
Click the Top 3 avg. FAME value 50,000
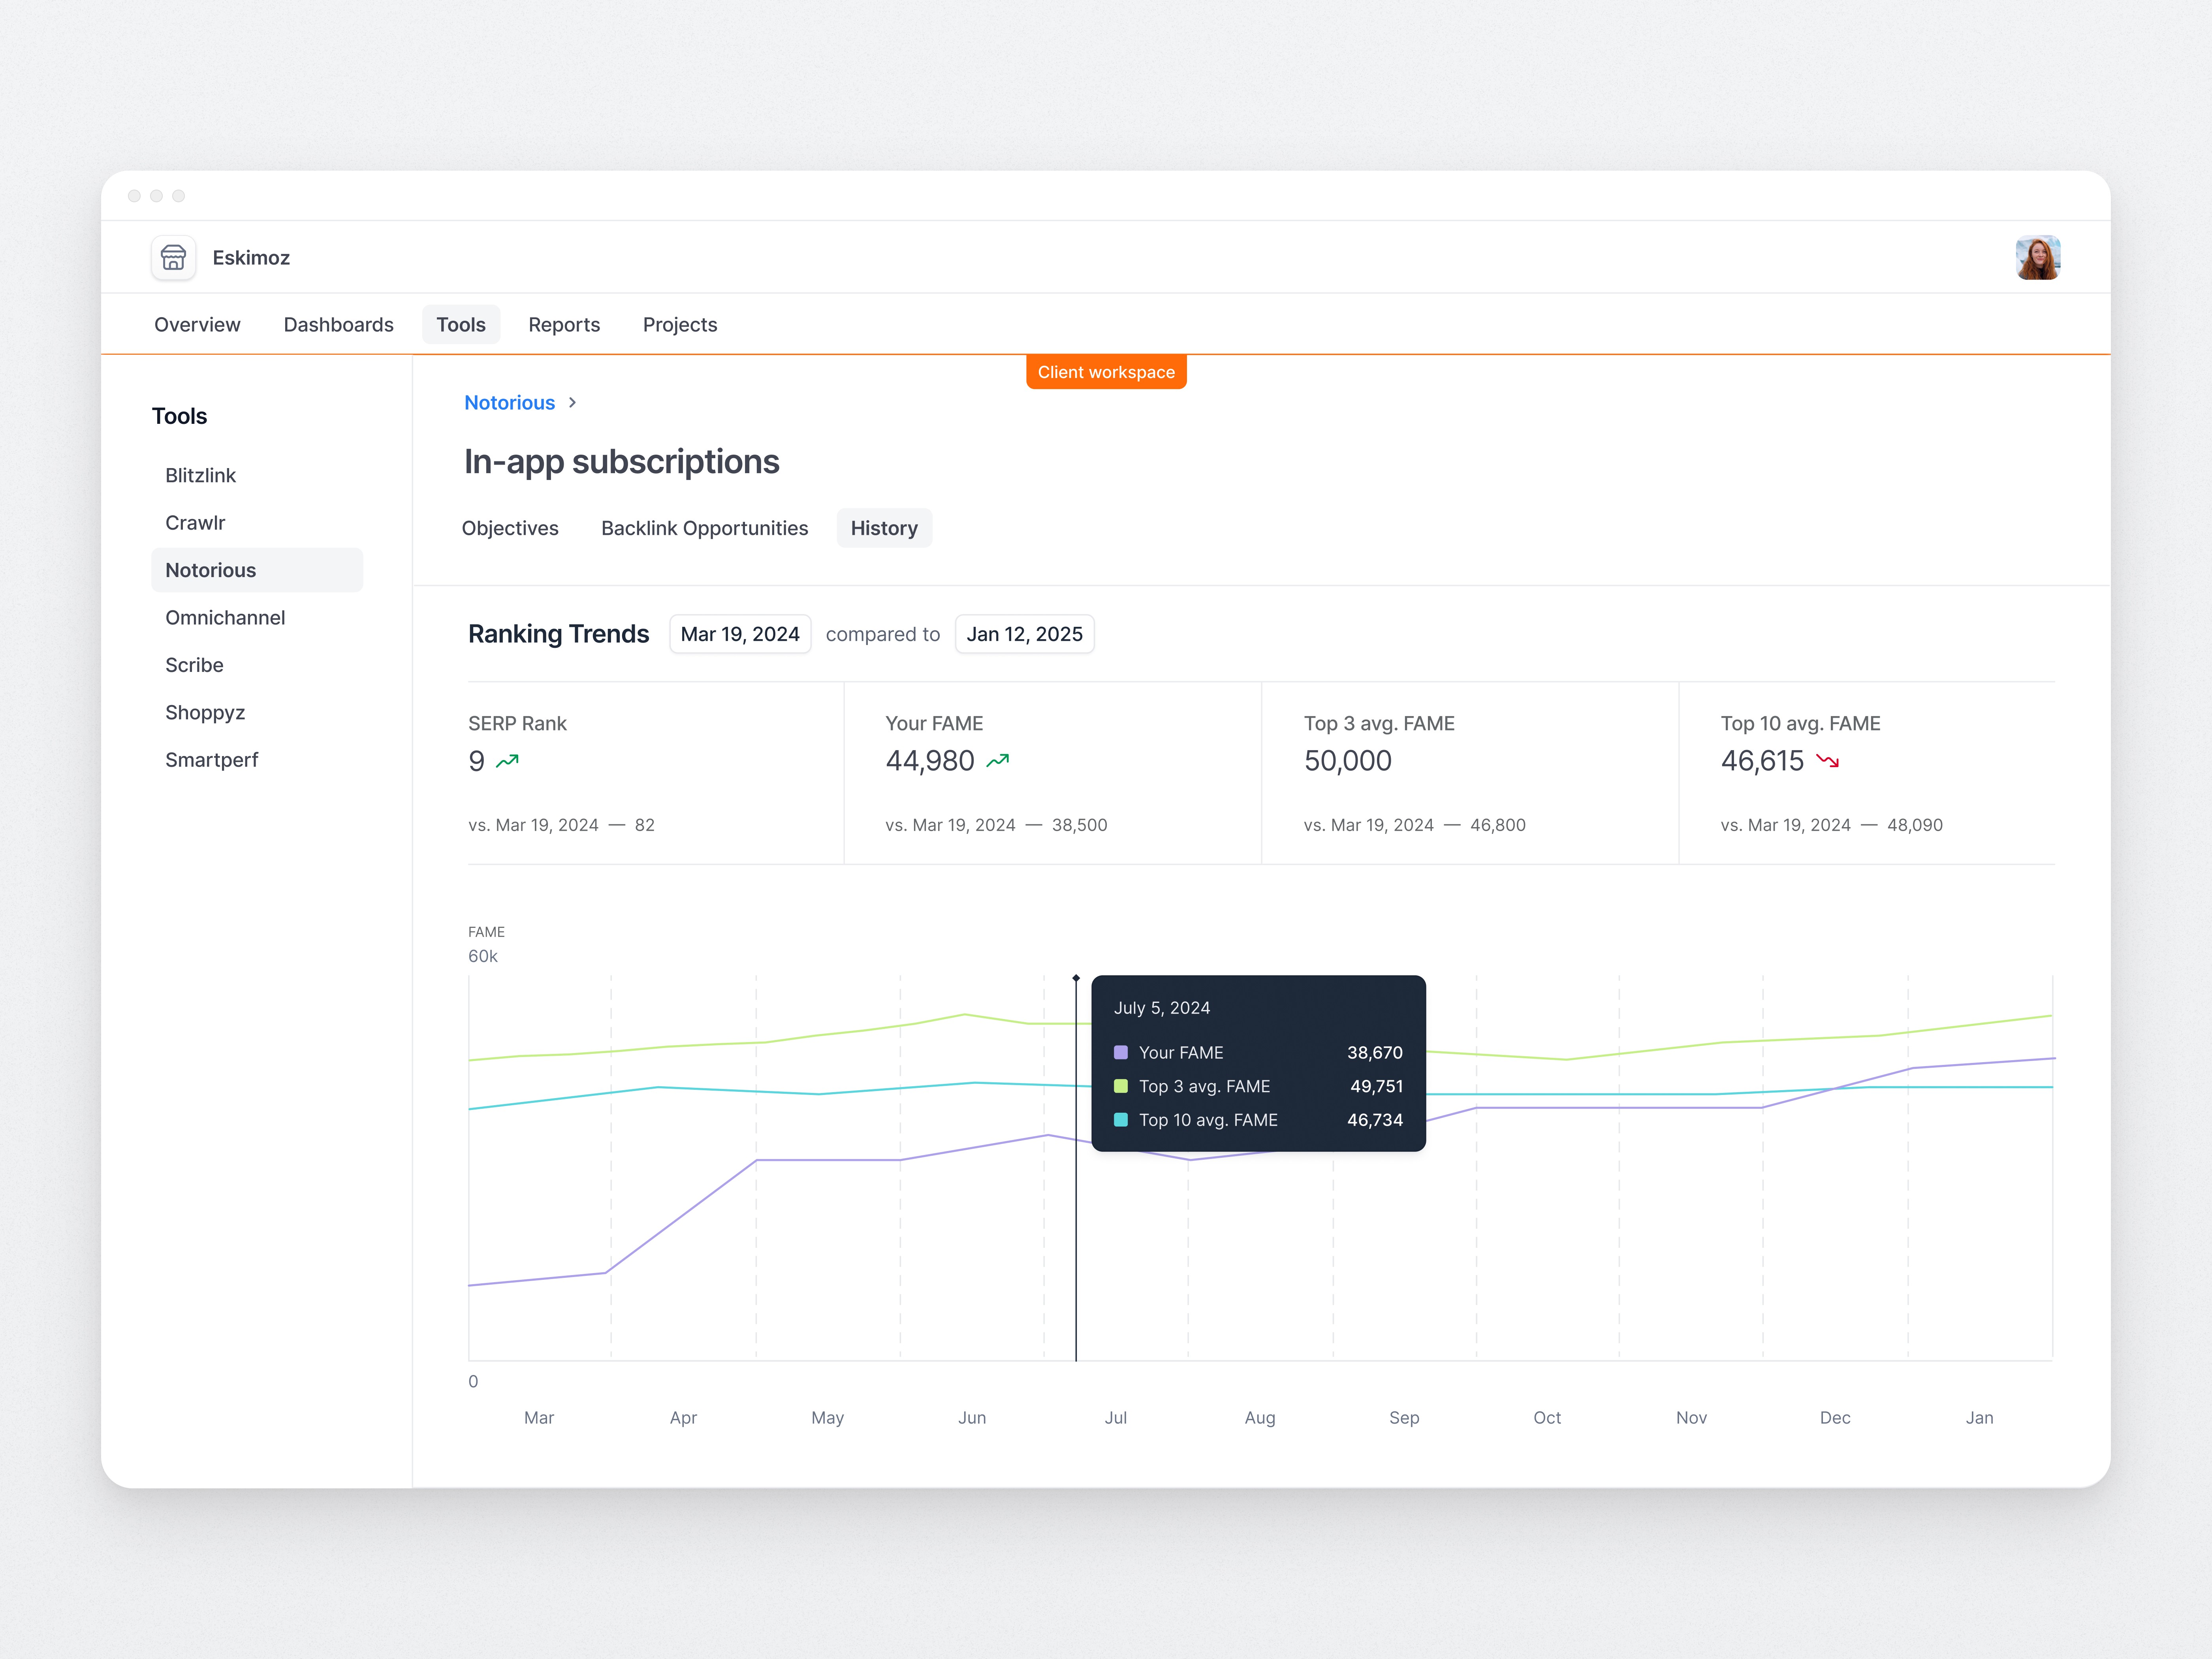tap(1348, 761)
